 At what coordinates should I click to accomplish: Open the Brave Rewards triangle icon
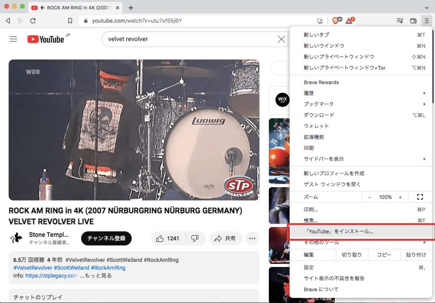tap(350, 20)
